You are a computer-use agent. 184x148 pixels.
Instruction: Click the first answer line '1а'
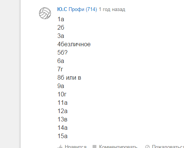tap(61, 19)
